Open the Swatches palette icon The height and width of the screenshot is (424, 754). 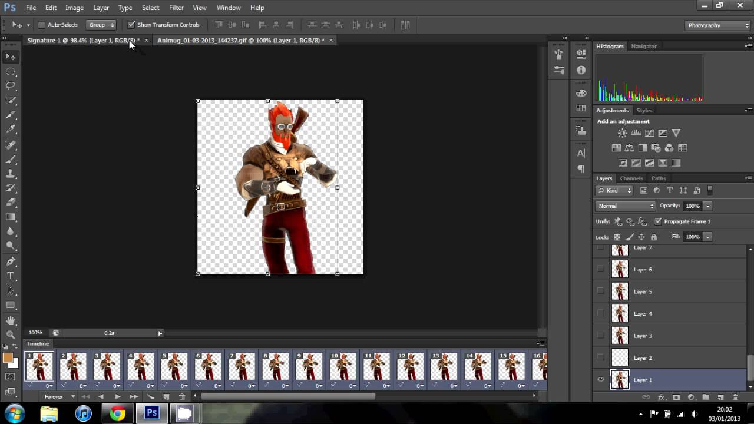[581, 108]
